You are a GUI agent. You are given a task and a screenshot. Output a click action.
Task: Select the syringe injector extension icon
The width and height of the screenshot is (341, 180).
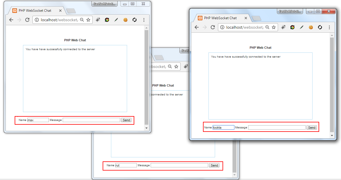(x=116, y=19)
